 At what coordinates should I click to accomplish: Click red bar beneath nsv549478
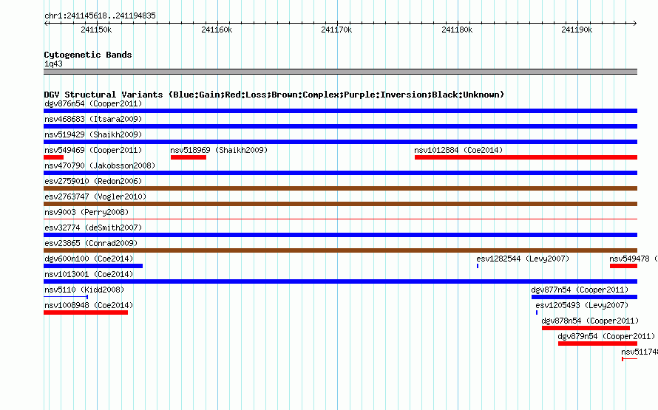pyautogui.click(x=623, y=266)
